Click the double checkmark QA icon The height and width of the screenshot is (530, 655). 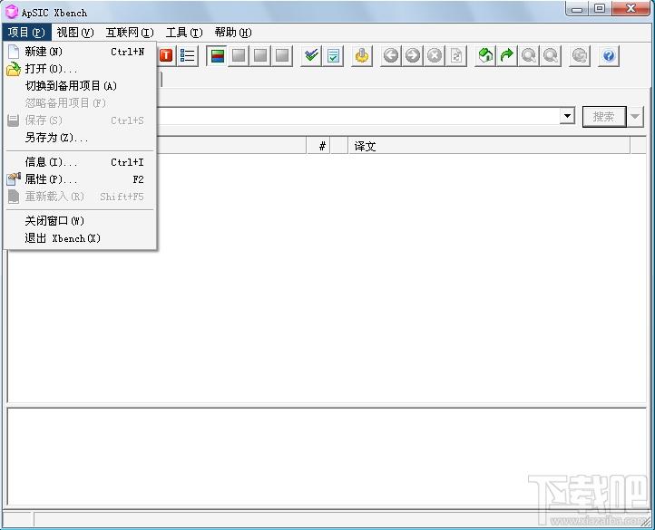311,55
